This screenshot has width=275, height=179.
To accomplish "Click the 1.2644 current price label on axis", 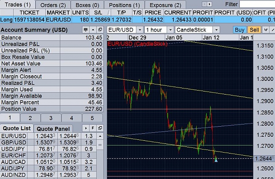I will coord(264,159).
